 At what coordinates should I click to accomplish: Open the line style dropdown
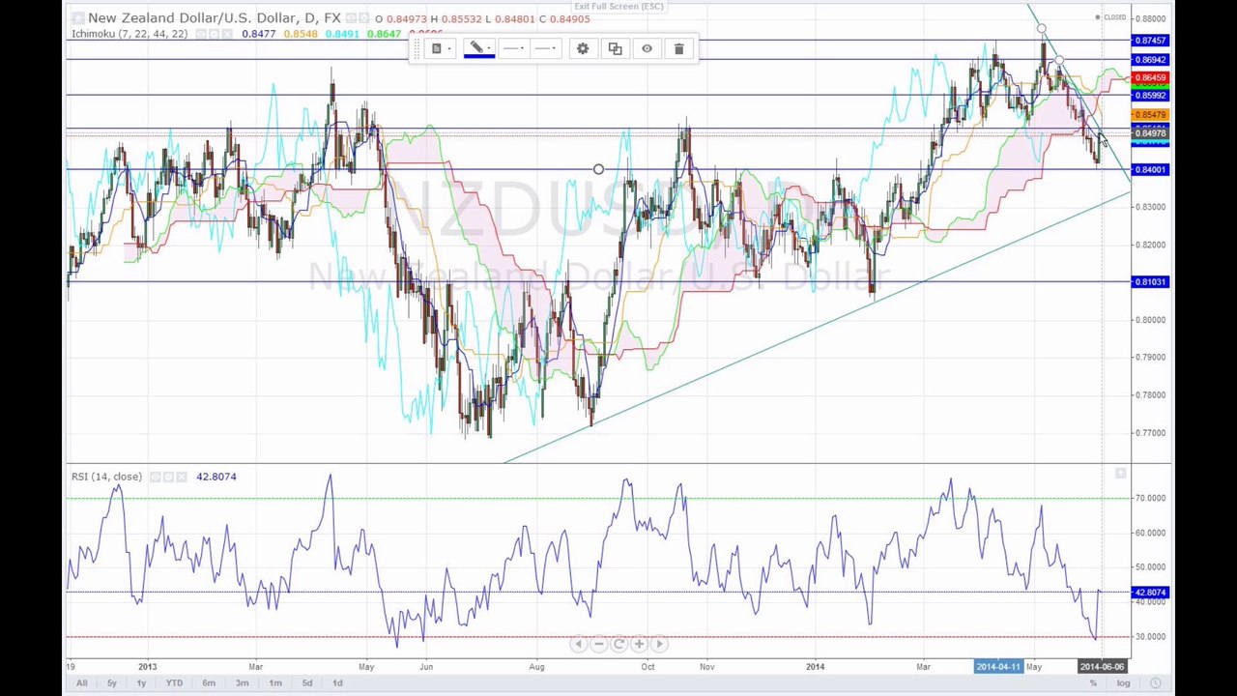[514, 48]
